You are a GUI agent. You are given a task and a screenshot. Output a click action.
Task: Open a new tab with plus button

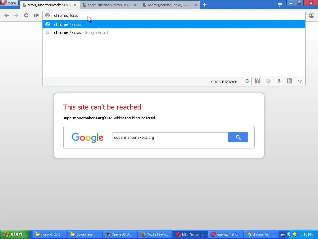coord(205,5)
